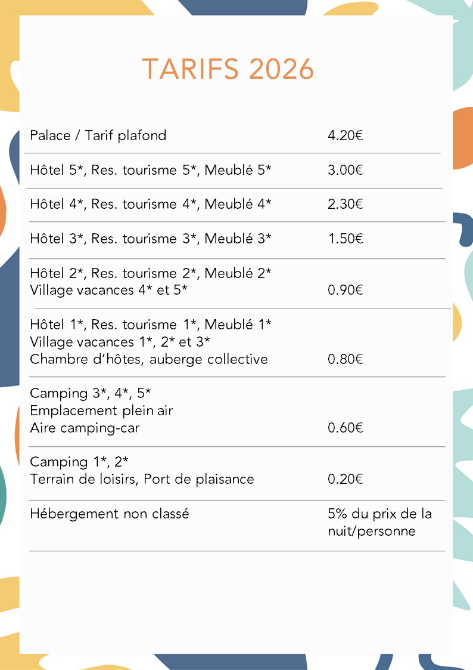Select Hébergement non classé label
473x670 pixels.
coord(109,514)
